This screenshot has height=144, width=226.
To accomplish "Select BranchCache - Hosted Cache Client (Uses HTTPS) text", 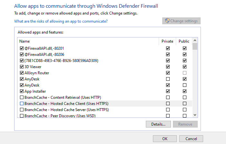I will (x=66, y=104).
